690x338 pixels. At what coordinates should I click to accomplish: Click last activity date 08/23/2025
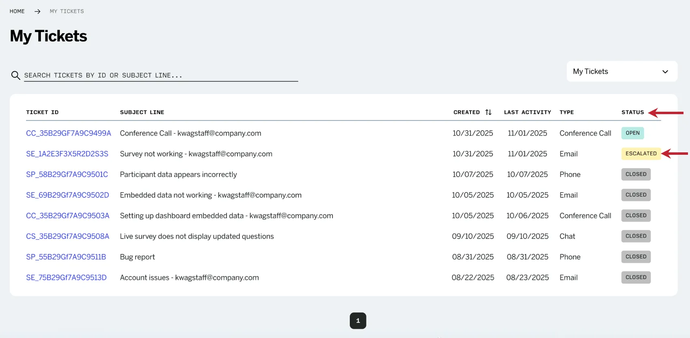coord(527,277)
